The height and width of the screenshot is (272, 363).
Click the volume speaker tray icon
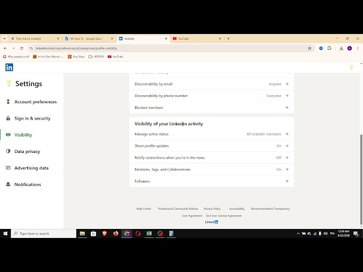pos(326,233)
